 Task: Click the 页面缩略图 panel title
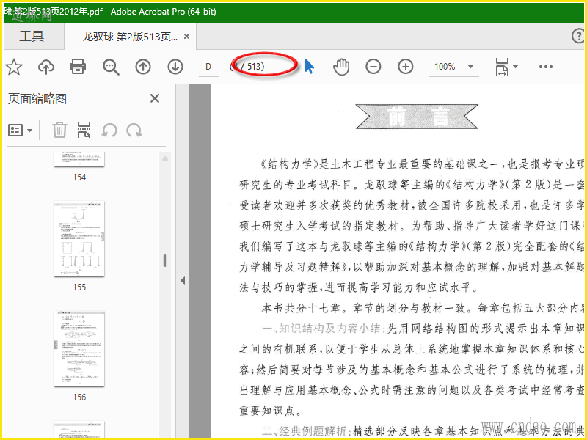(37, 99)
